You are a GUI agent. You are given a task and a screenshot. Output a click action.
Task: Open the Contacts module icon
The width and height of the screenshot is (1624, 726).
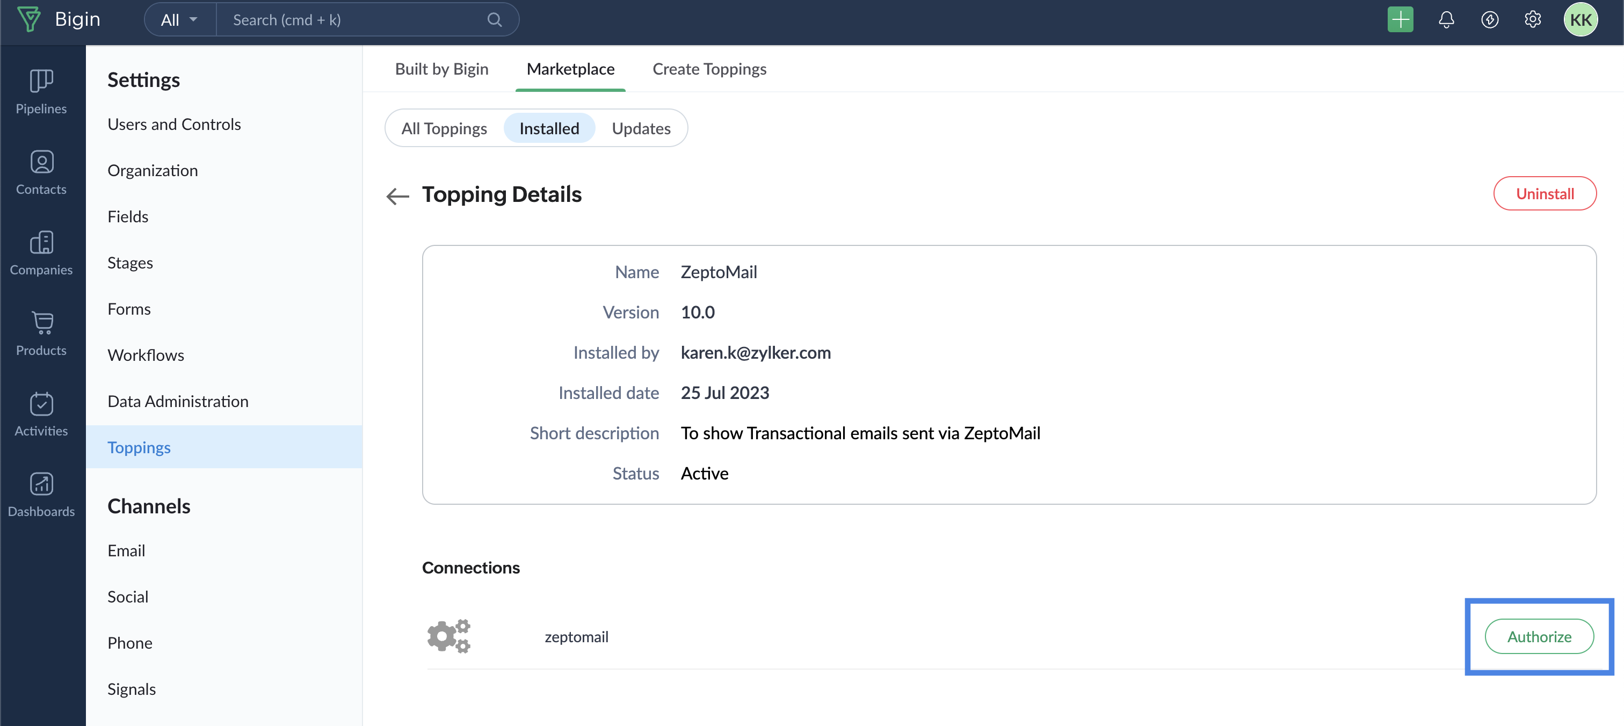tap(41, 162)
